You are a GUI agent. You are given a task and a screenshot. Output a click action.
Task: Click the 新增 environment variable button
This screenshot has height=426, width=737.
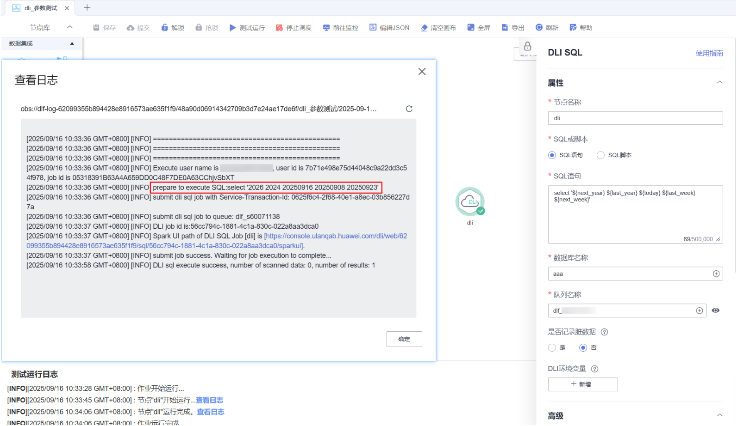click(583, 384)
